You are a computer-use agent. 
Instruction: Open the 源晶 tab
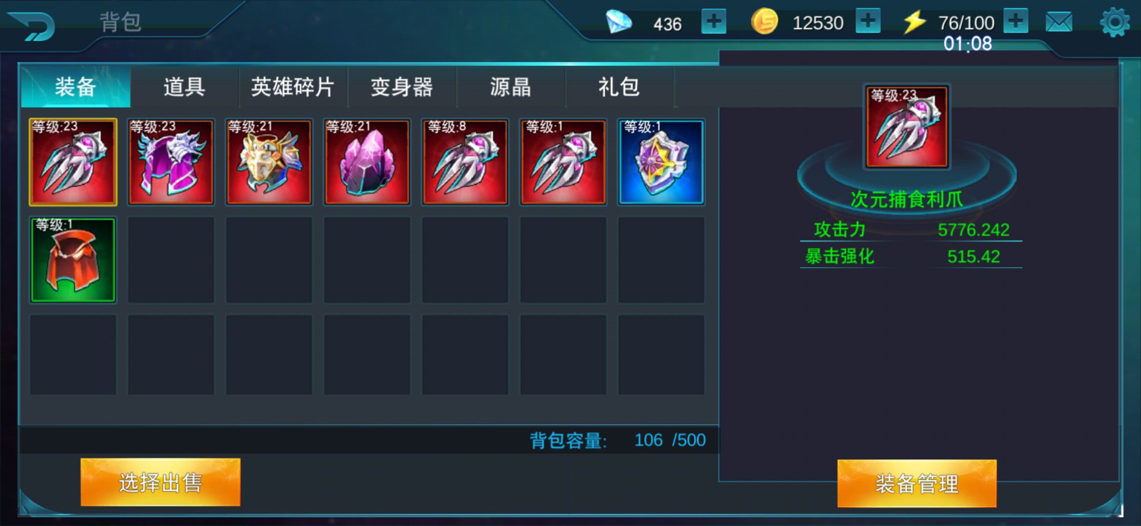[511, 87]
